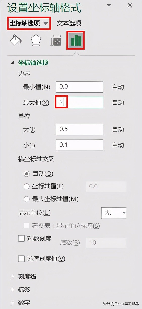
Task: Open the pane options arrow beside the title
Action: 109,5
